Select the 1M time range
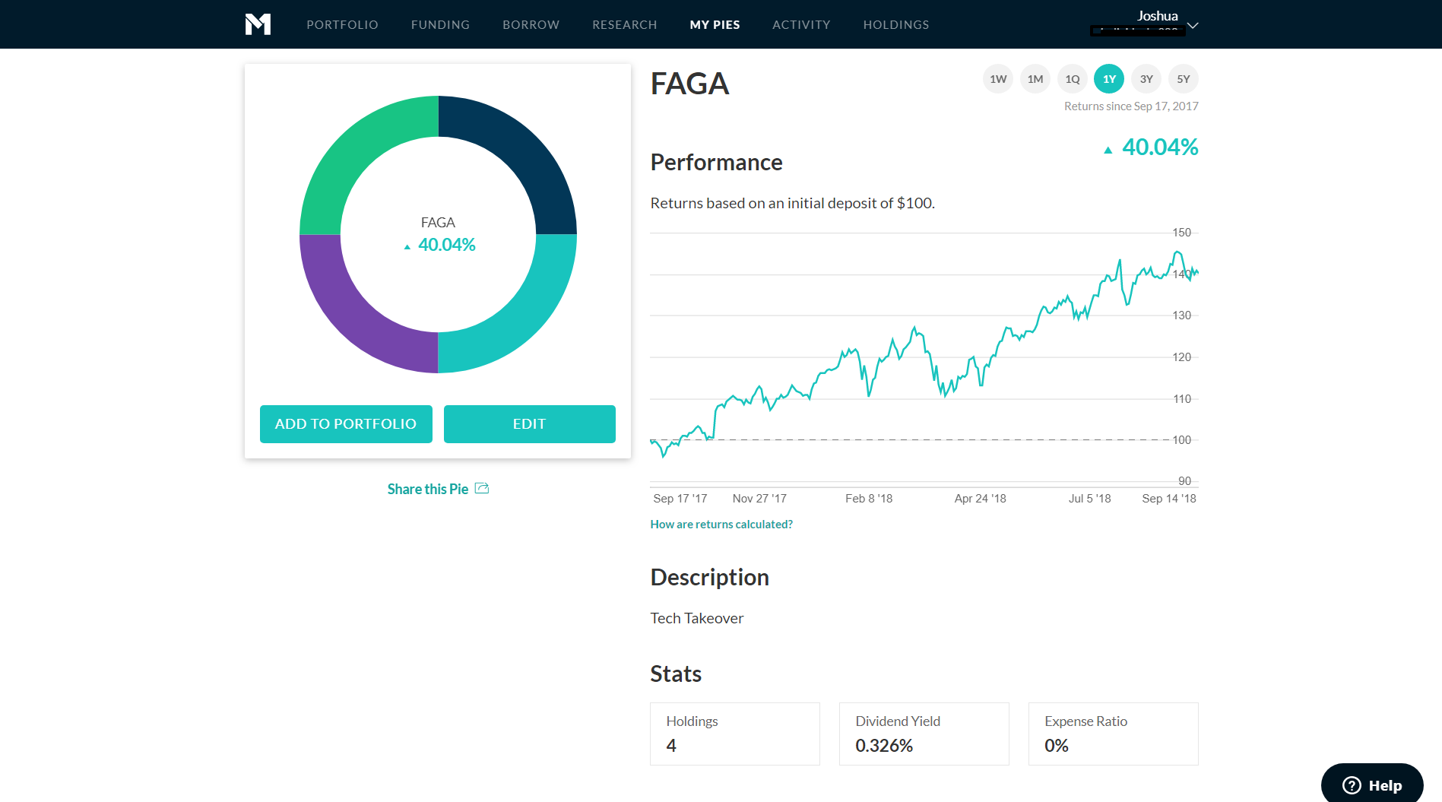Screen dimensions: 1442x802 tap(1035, 79)
